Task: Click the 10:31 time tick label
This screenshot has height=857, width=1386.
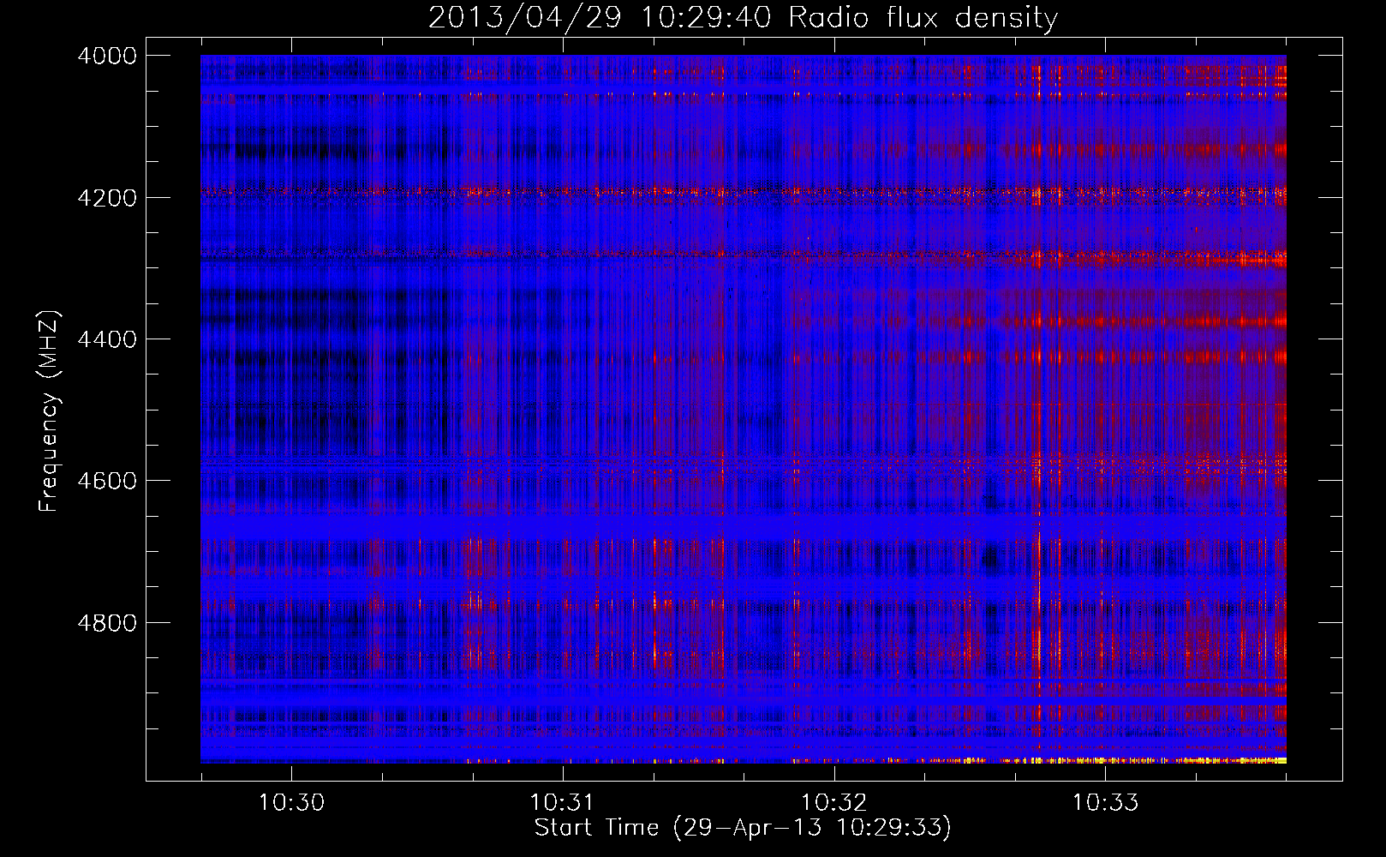Action: click(563, 802)
